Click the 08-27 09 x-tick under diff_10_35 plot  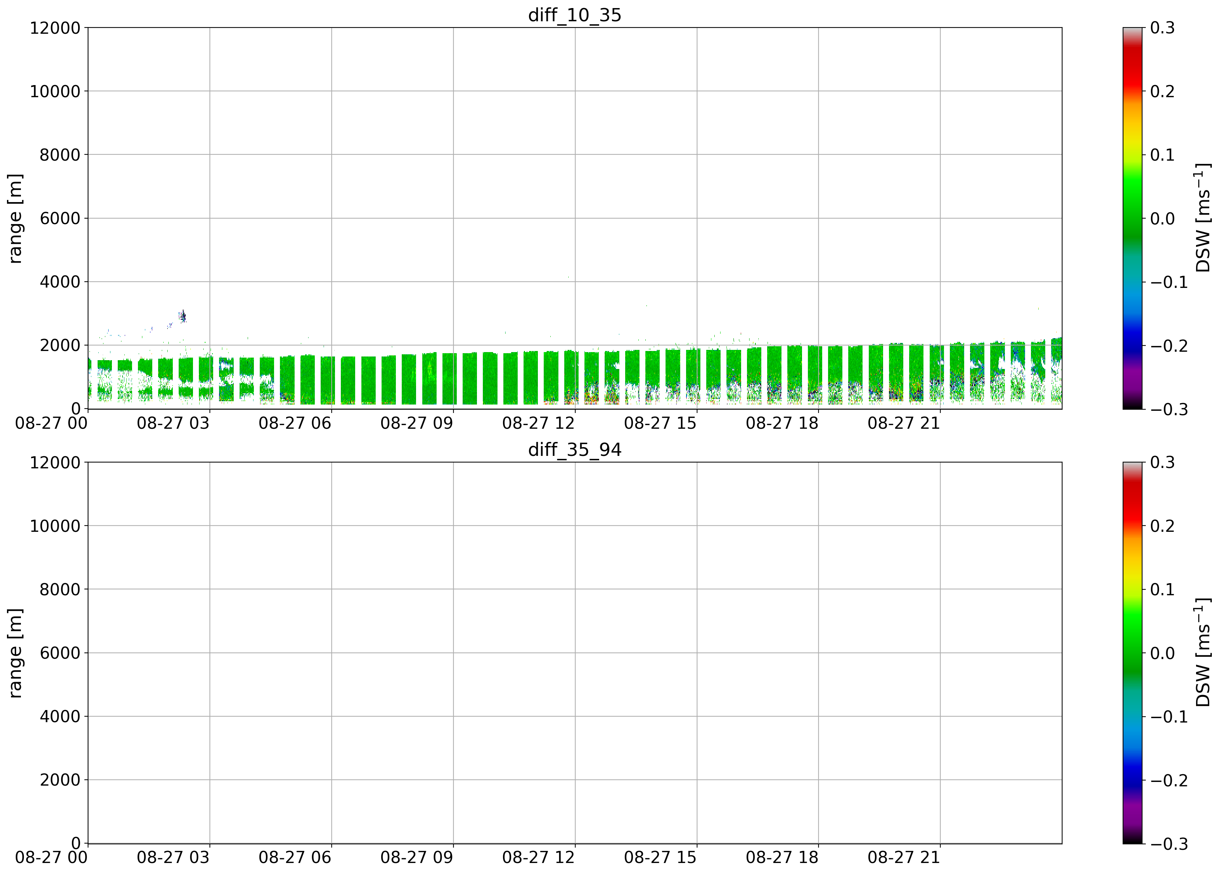[x=417, y=424]
